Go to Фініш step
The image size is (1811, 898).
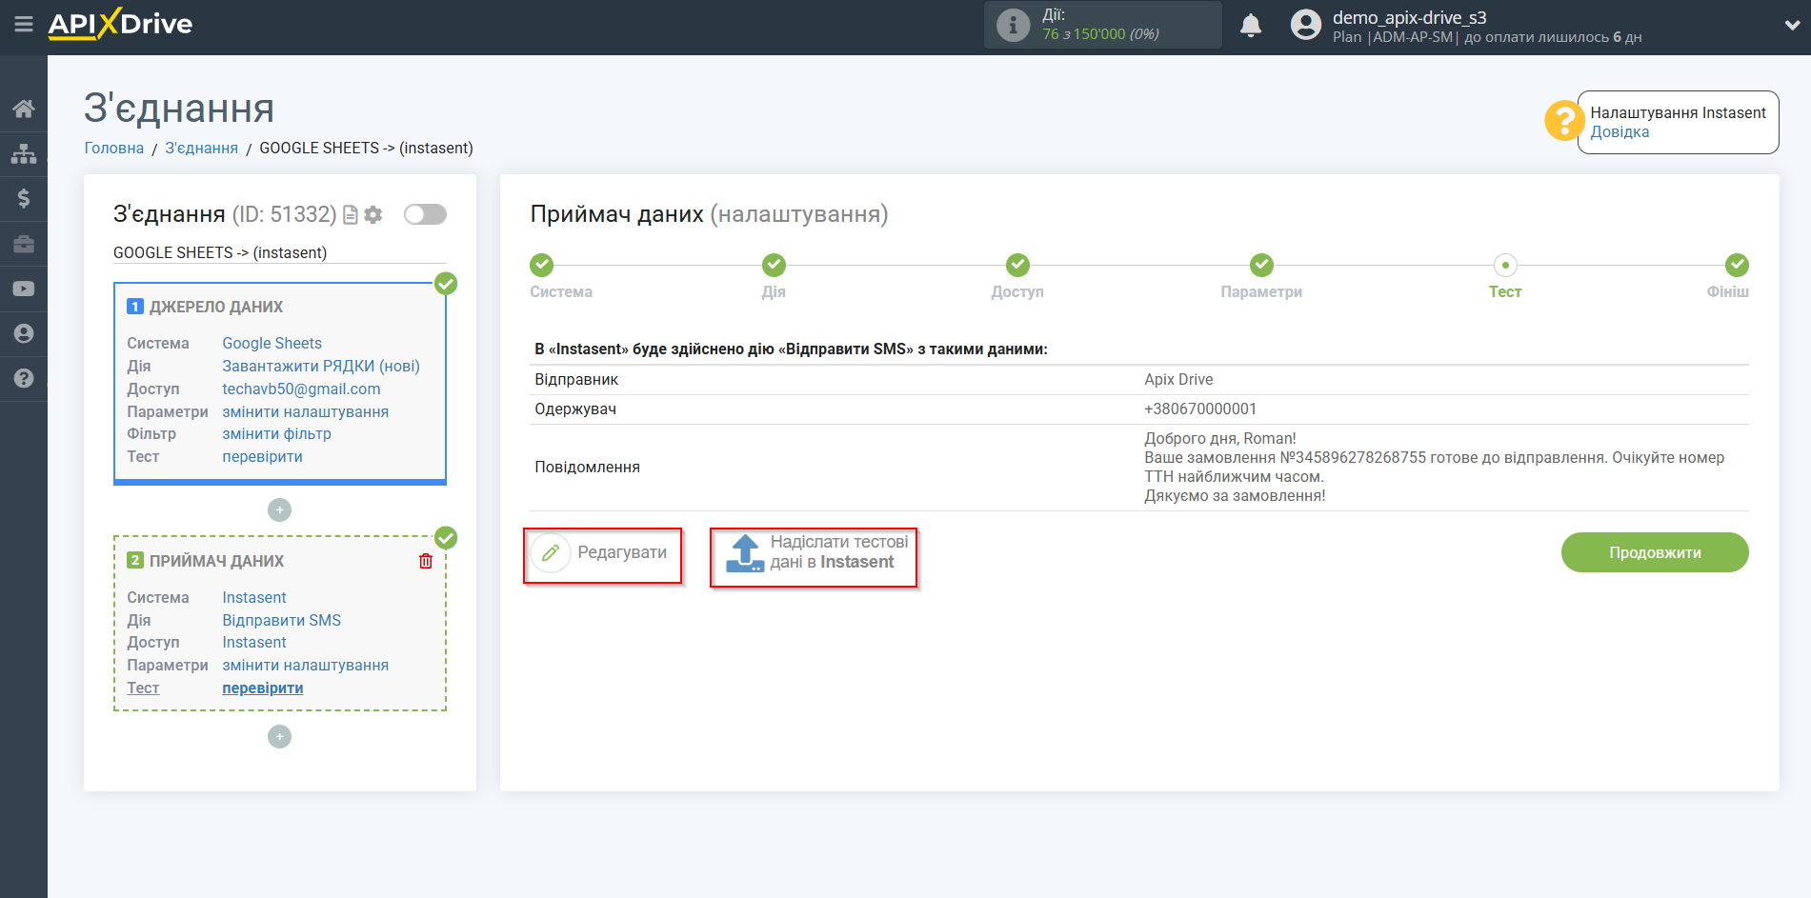[1737, 265]
